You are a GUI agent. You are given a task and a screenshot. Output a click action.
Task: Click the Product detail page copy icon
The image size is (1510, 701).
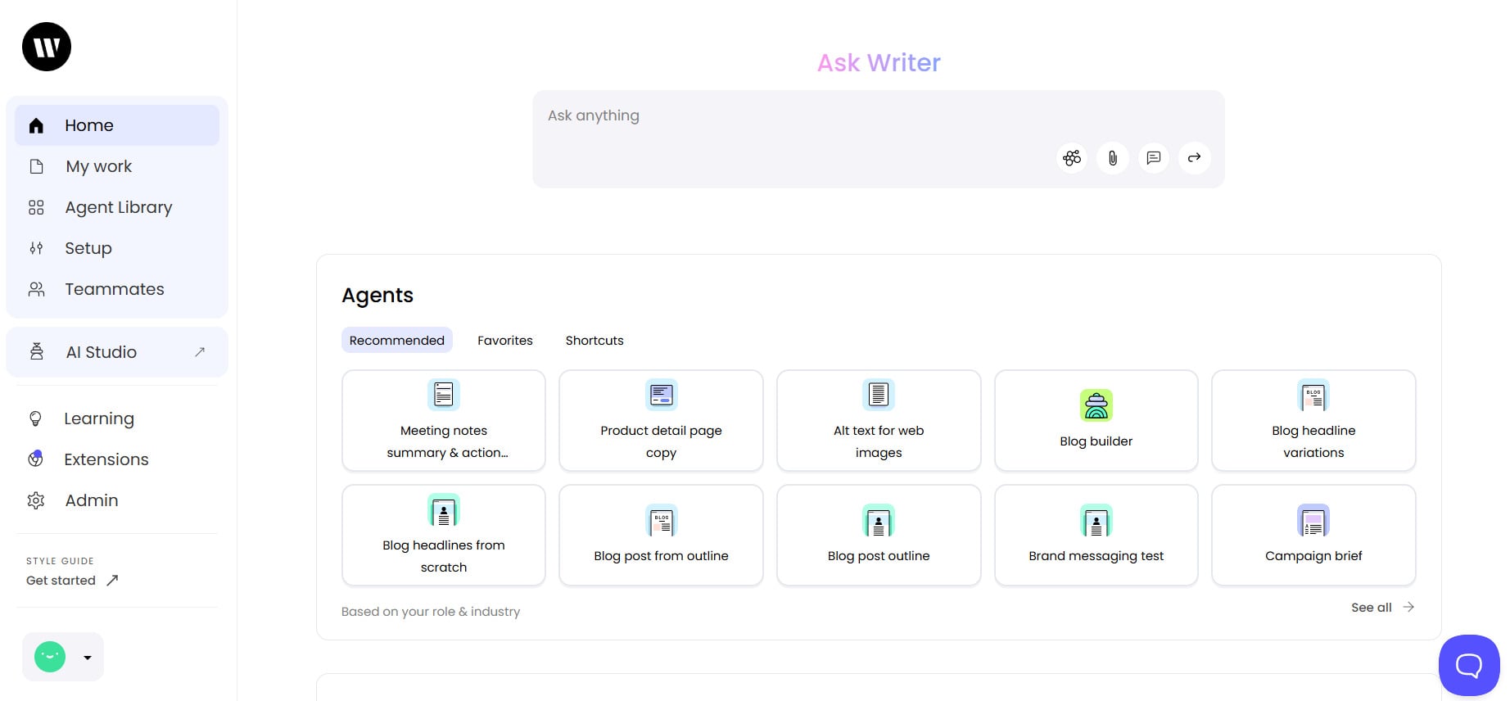(661, 395)
